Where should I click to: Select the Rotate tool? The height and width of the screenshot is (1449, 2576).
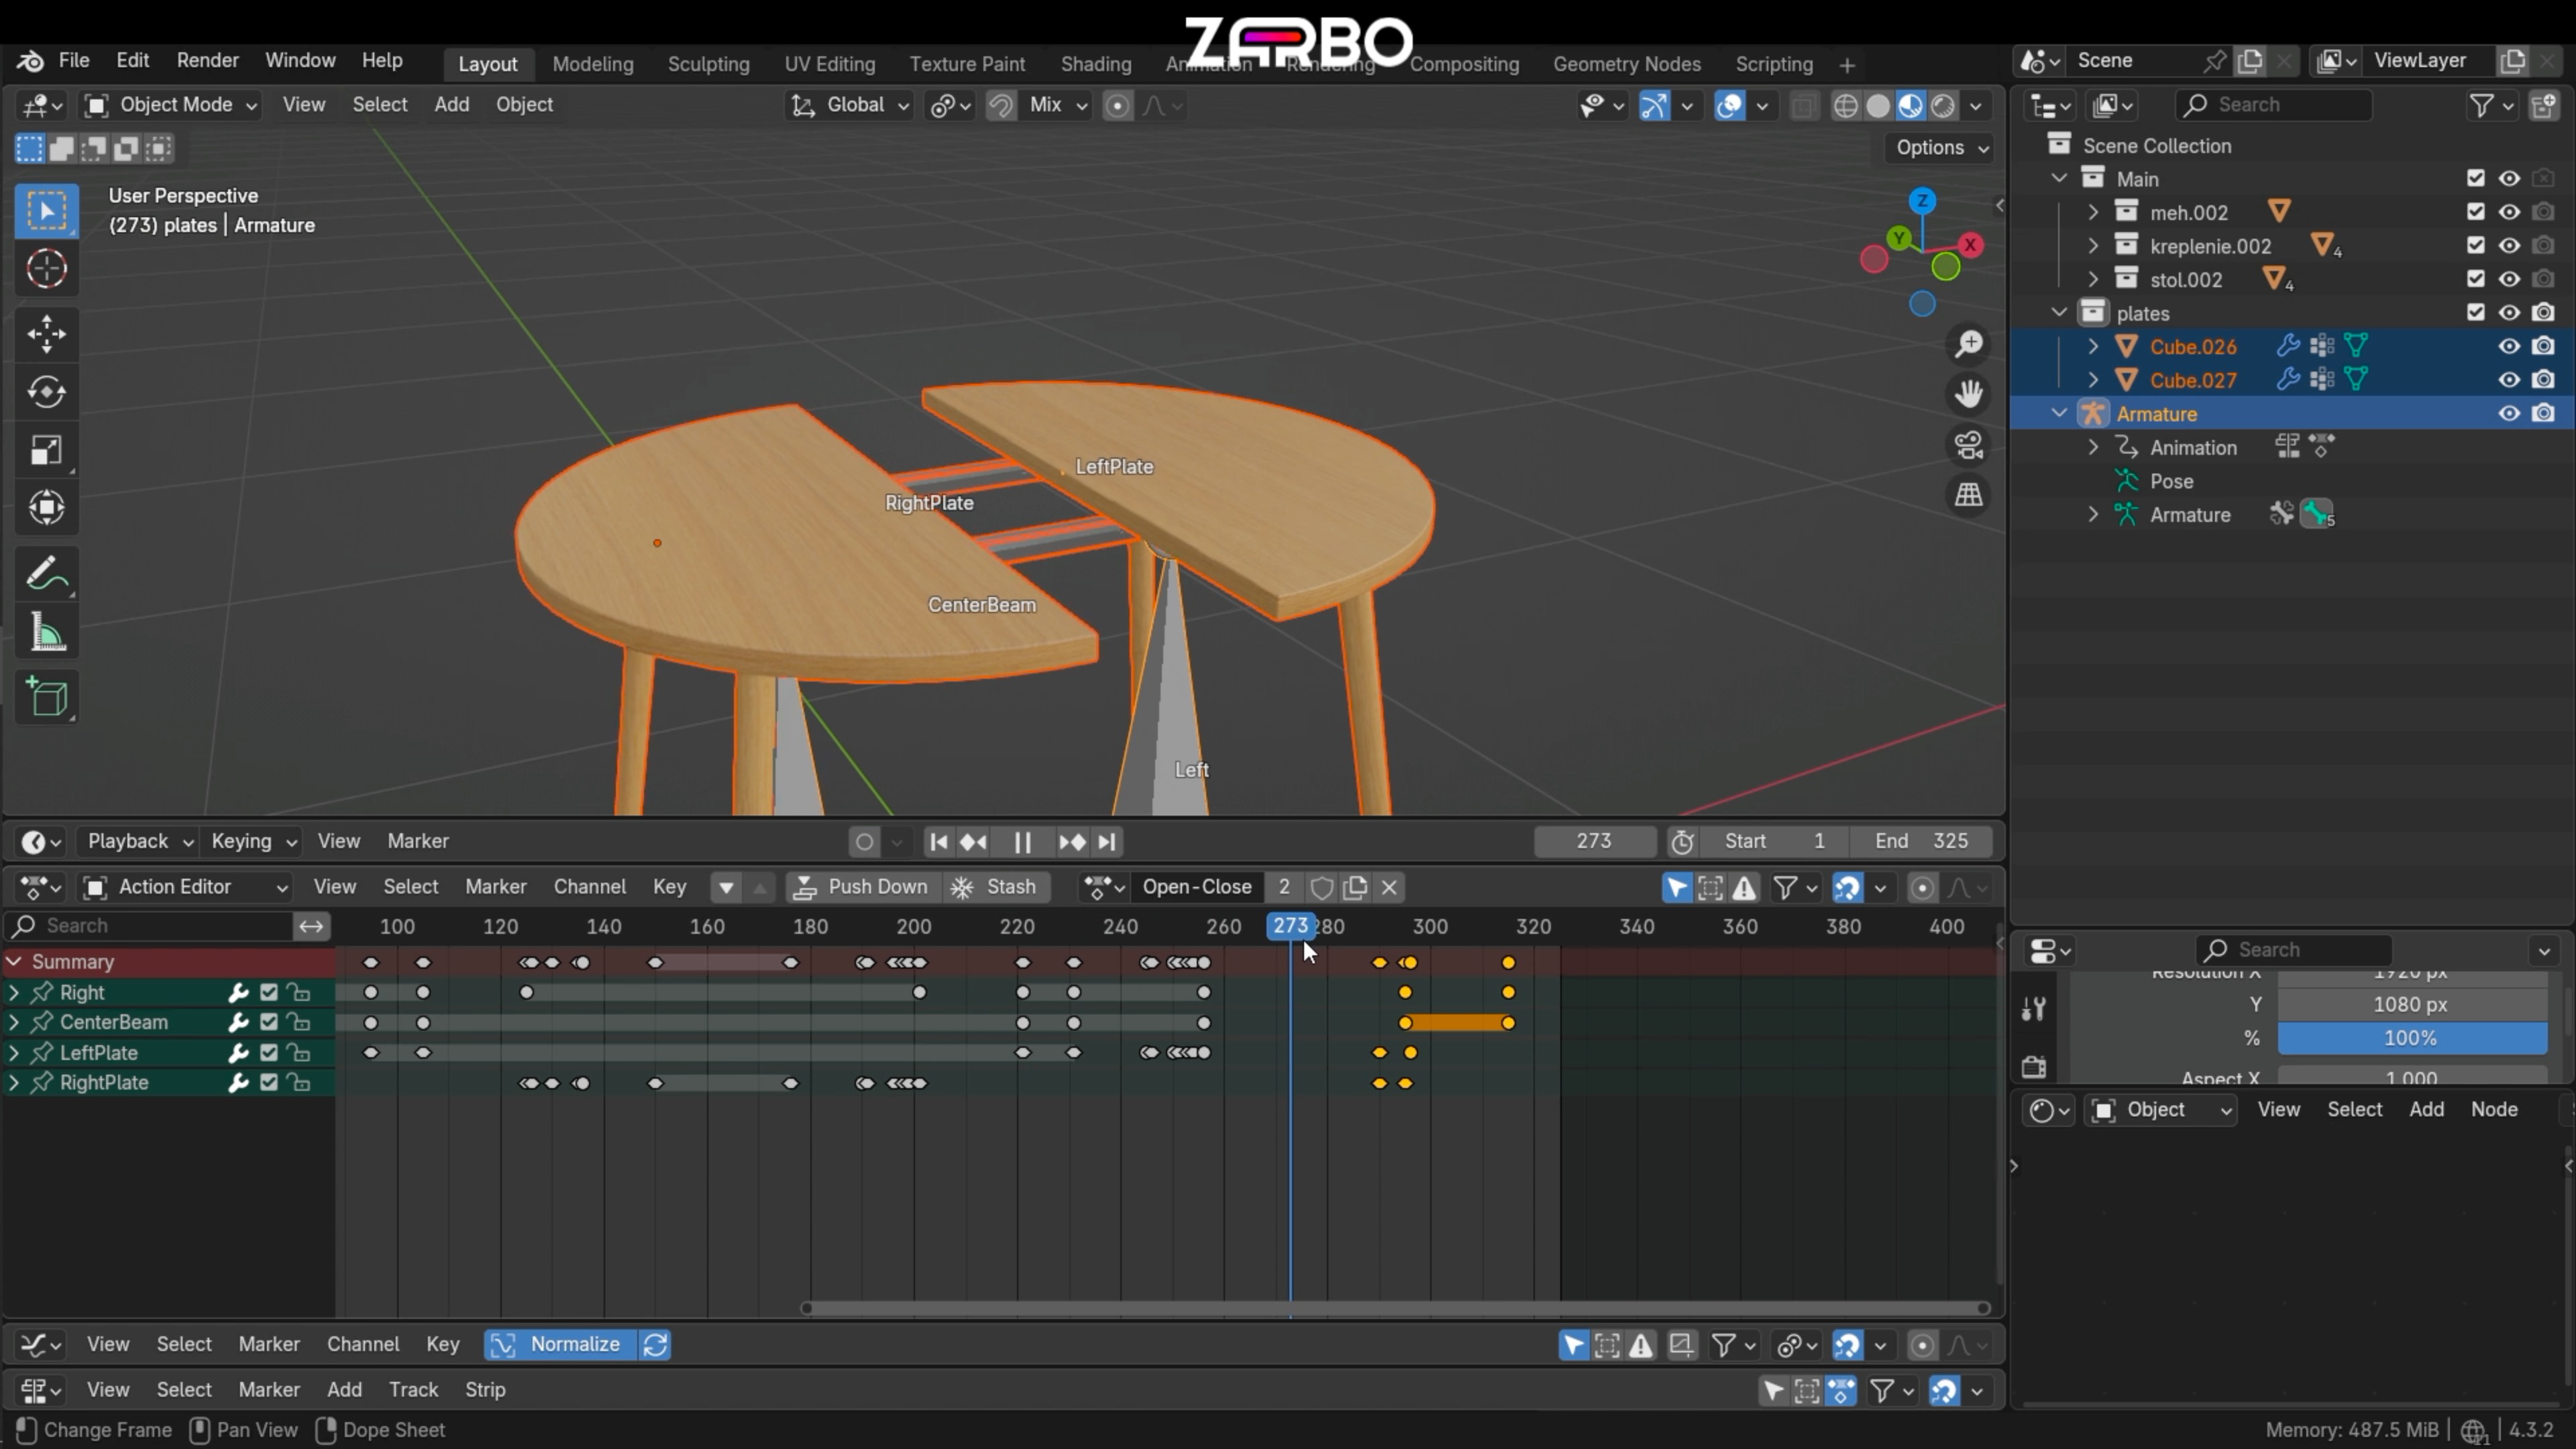tap(46, 392)
